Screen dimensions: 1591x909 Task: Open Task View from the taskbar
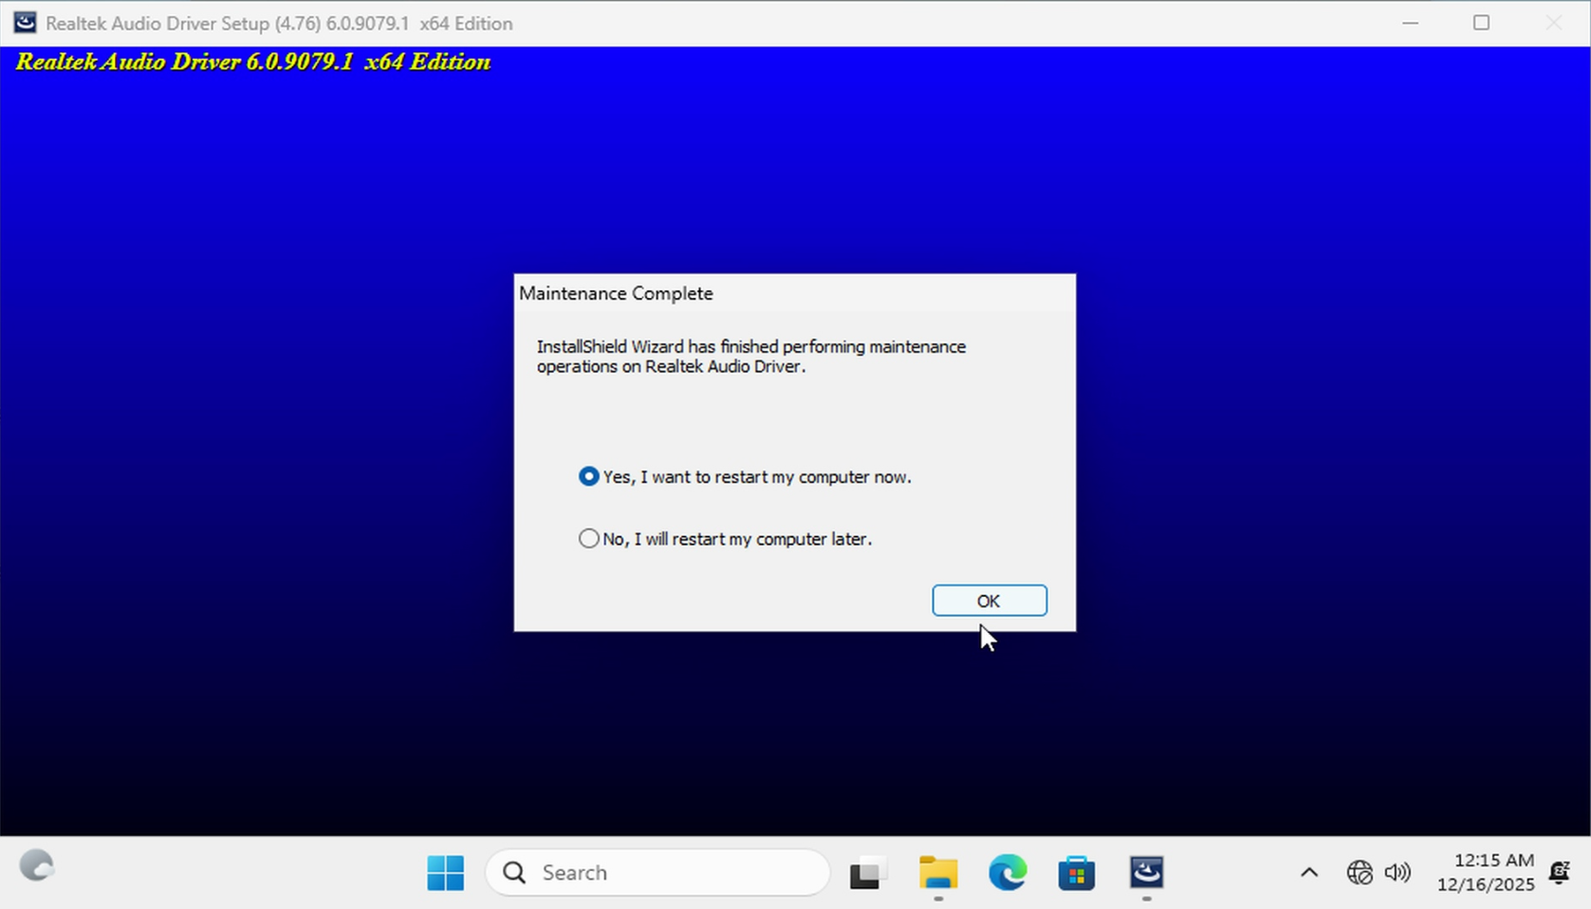(867, 873)
